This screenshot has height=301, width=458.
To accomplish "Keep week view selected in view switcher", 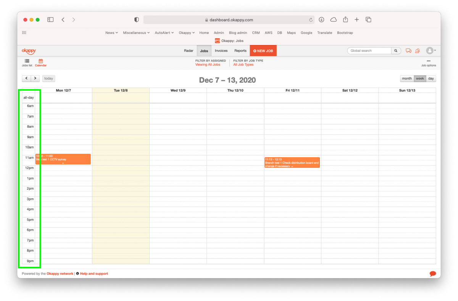I will click(x=420, y=78).
